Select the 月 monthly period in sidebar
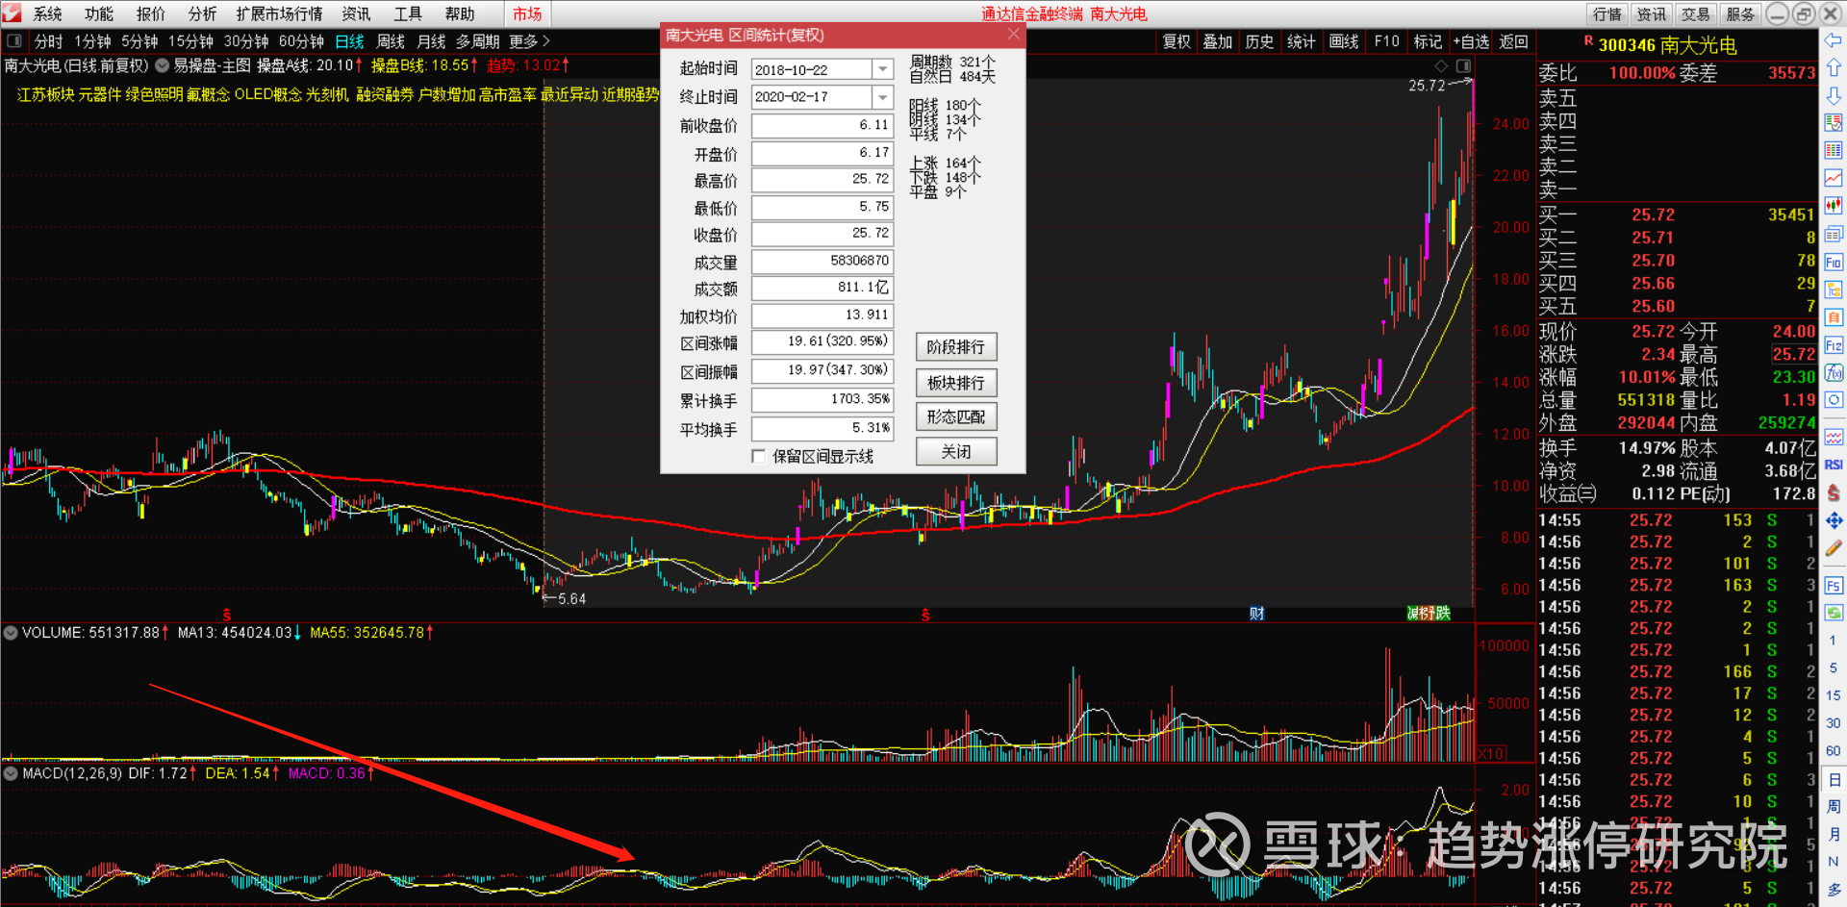Image resolution: width=1847 pixels, height=907 pixels. coord(1834,834)
